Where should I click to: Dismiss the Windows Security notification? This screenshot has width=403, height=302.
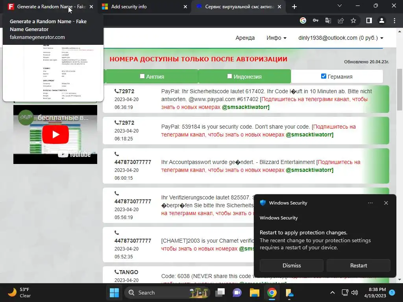point(292,265)
